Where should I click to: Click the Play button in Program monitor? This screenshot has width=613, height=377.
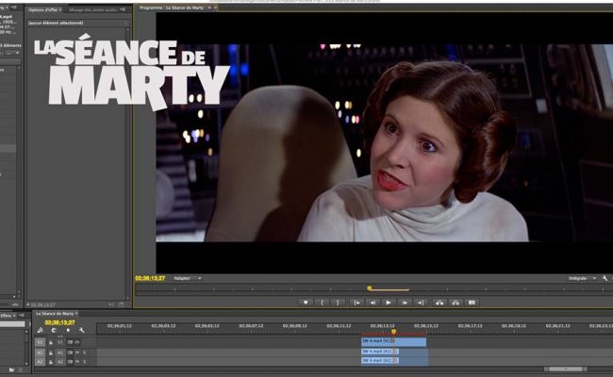tap(388, 303)
